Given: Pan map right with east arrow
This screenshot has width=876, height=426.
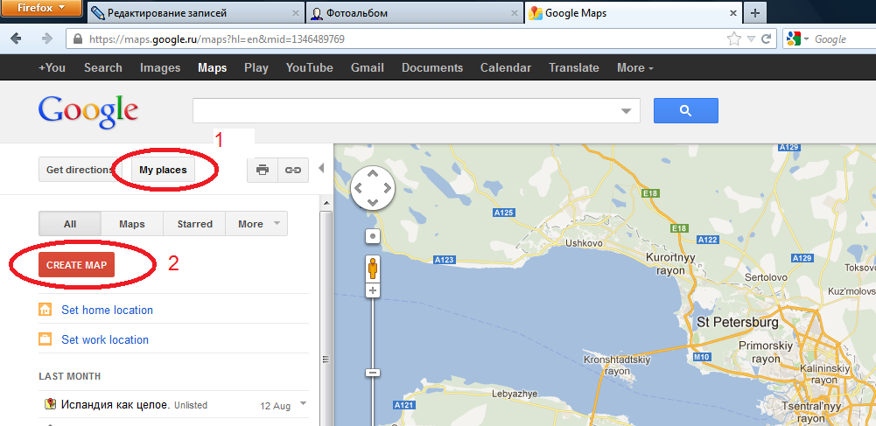Looking at the screenshot, I should pos(387,188).
